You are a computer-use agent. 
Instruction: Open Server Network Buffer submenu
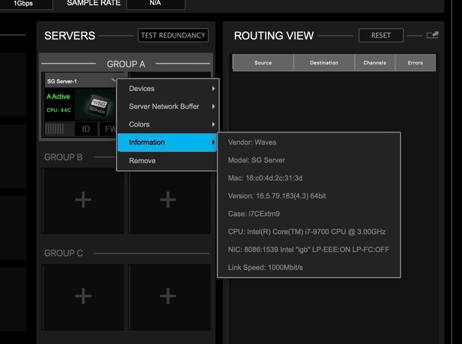(168, 107)
